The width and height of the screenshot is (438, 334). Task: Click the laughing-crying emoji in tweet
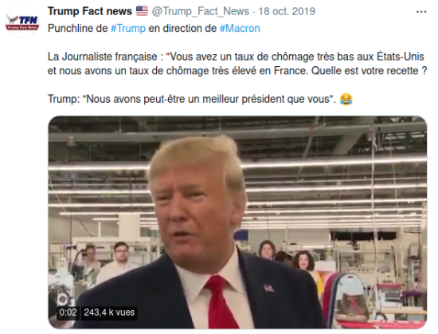[x=346, y=99]
